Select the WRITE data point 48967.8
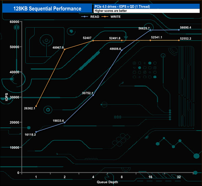 (65, 49)
